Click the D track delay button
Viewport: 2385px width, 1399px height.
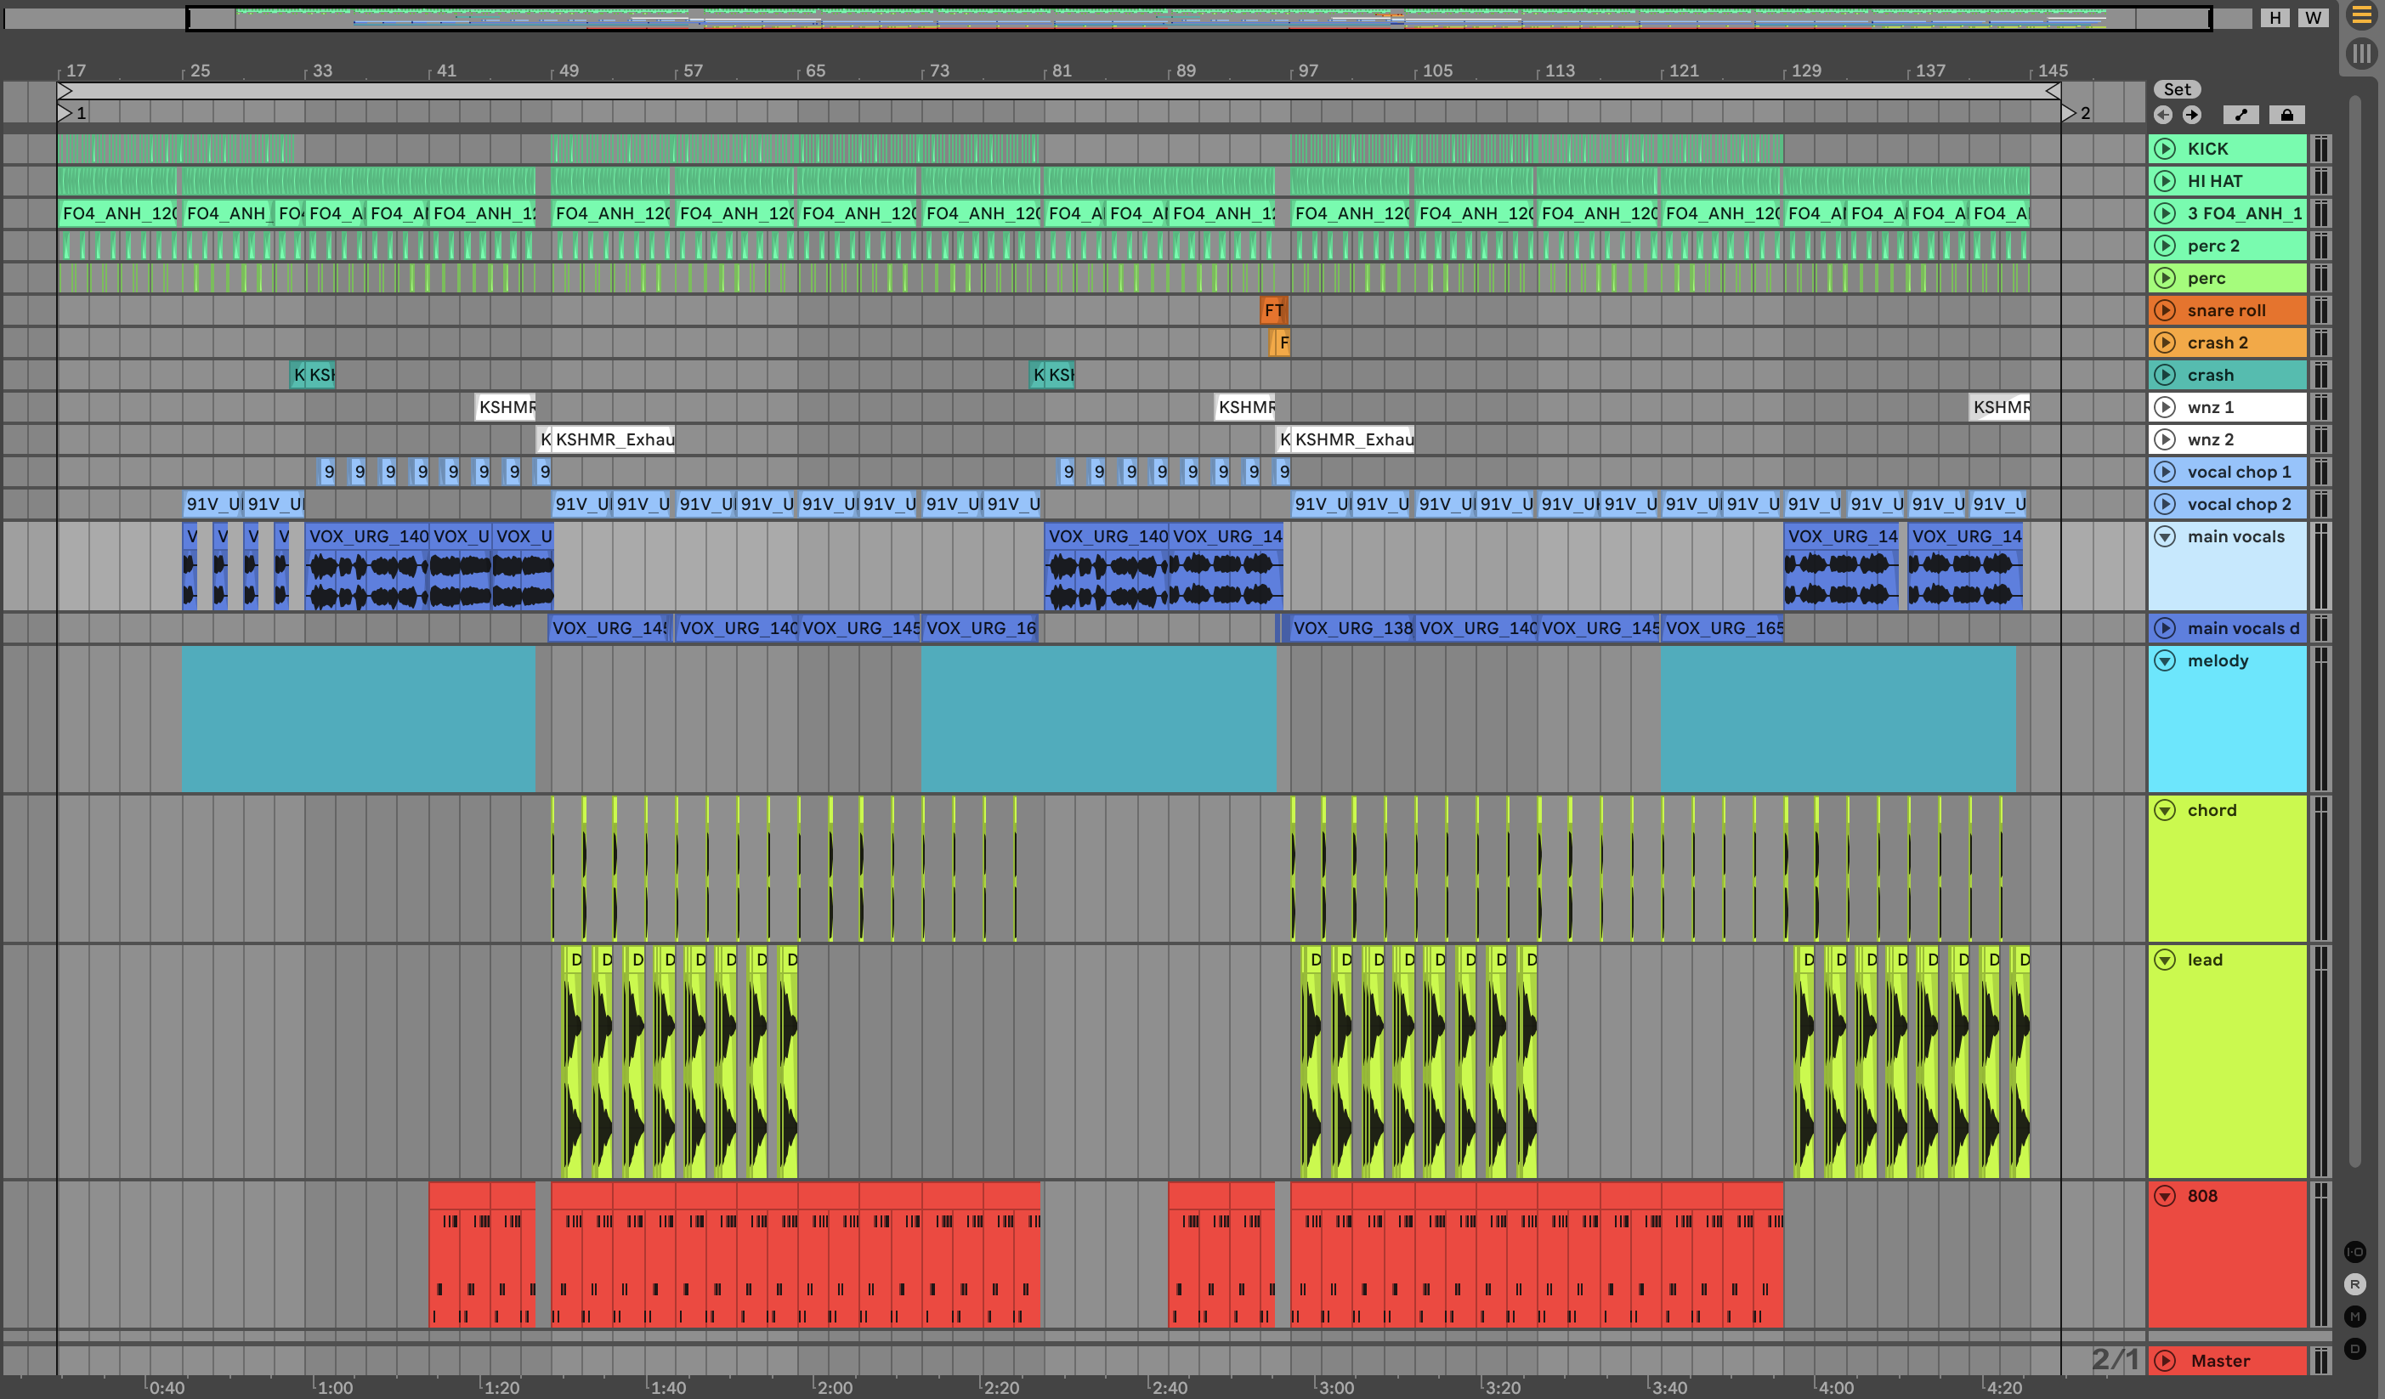2354,1348
